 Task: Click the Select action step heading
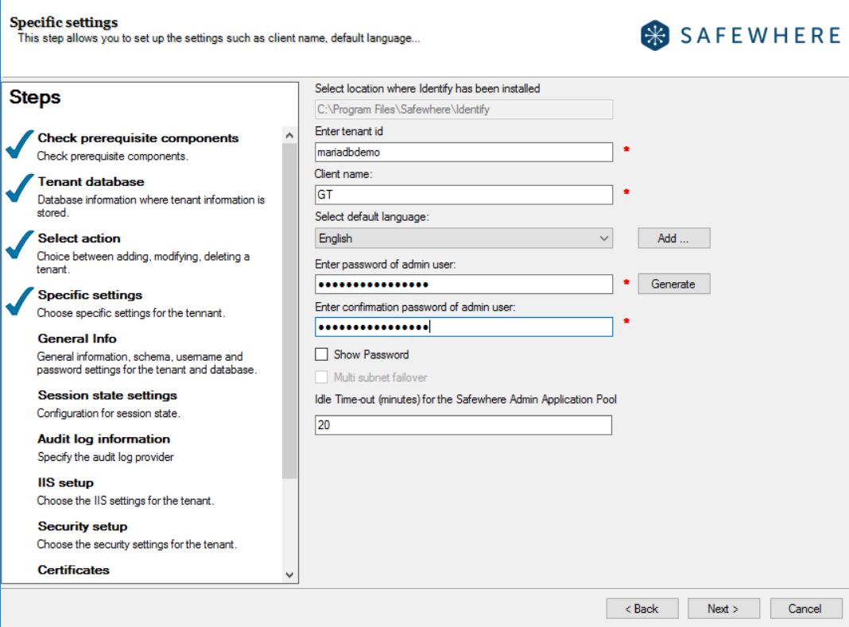79,238
